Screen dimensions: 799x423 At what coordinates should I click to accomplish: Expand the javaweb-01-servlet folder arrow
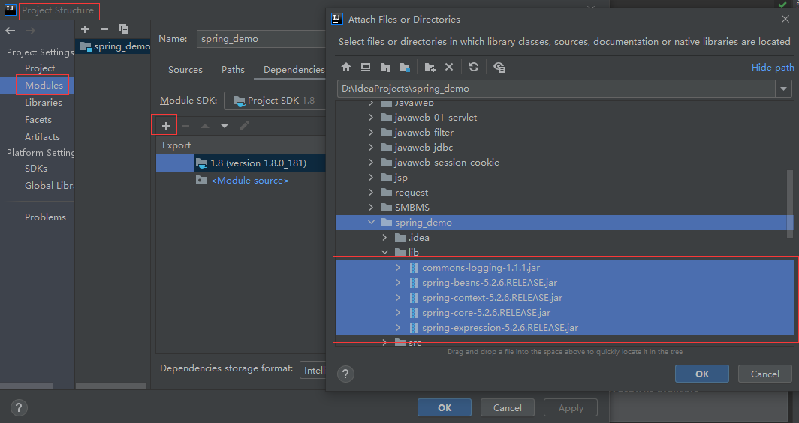[x=371, y=118]
